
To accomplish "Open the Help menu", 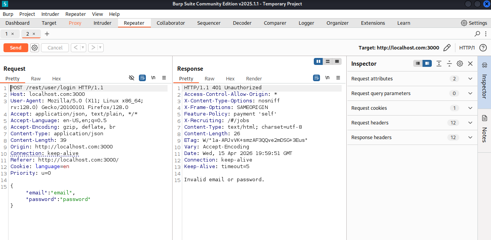I will point(115,14).
